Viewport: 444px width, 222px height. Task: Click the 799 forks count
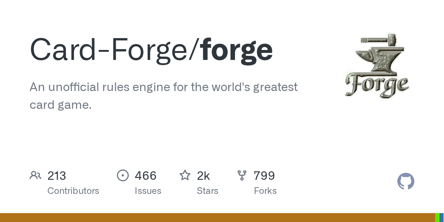[x=264, y=176]
